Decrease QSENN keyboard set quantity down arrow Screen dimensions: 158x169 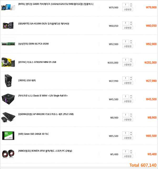click(x=131, y=116)
